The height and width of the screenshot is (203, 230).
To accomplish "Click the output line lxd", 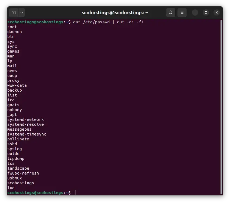I will click(x=11, y=188).
